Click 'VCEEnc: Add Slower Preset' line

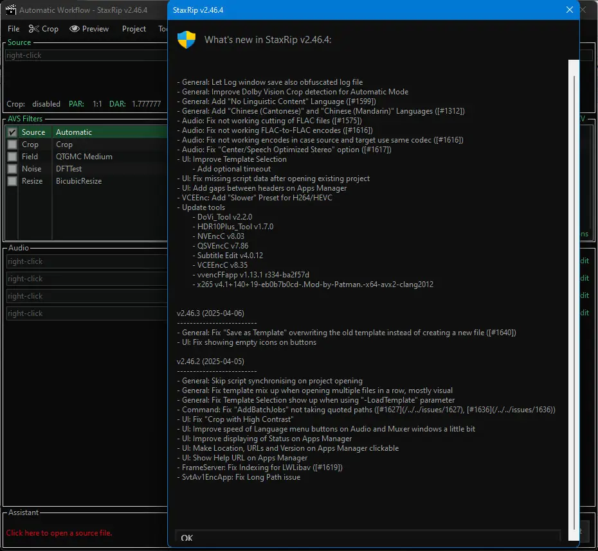coord(255,198)
